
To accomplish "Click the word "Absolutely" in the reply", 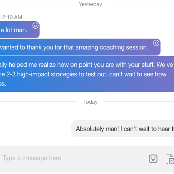I will (90, 129).
